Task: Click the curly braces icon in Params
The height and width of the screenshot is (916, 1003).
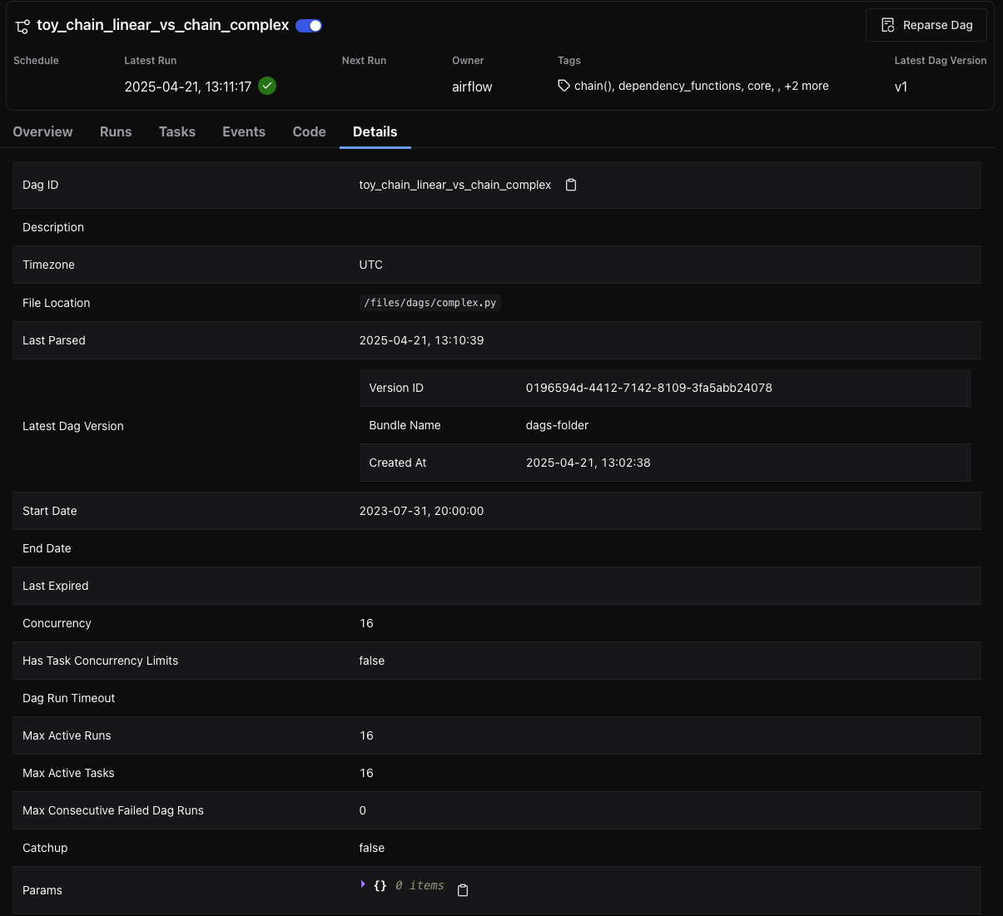Action: (x=380, y=886)
